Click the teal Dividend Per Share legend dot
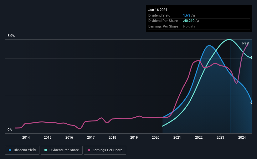The image size is (257, 159). pos(46,150)
